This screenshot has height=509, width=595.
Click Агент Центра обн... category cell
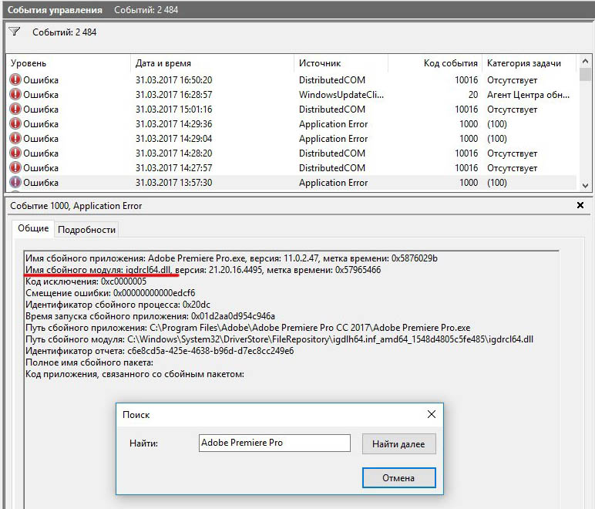528,95
